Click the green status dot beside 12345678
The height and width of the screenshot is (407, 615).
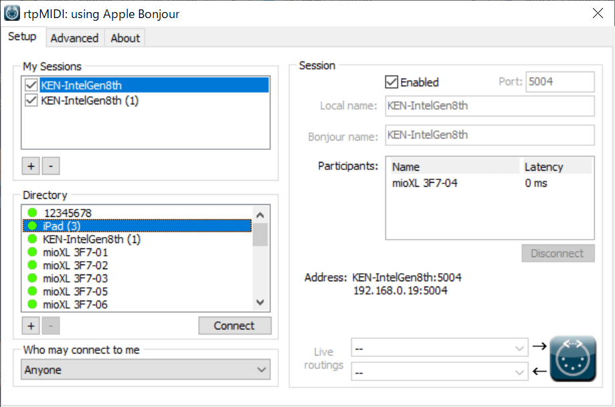coord(32,213)
